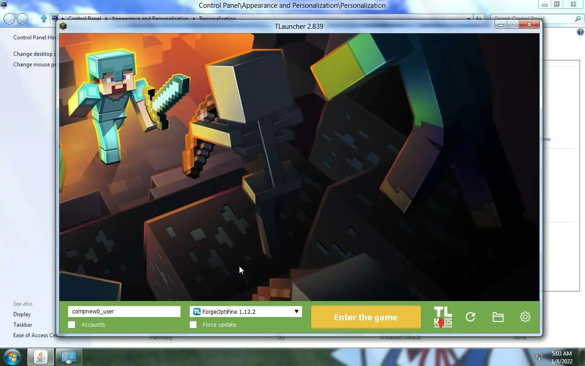Click the refresh versions icon in TLauncher
This screenshot has width=585, height=366.
(x=470, y=317)
